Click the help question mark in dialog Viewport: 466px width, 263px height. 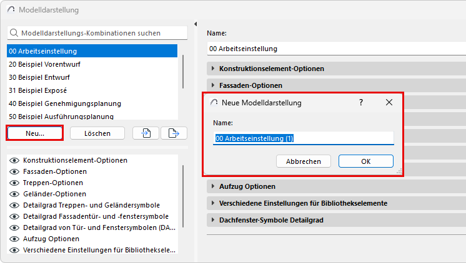[360, 102]
